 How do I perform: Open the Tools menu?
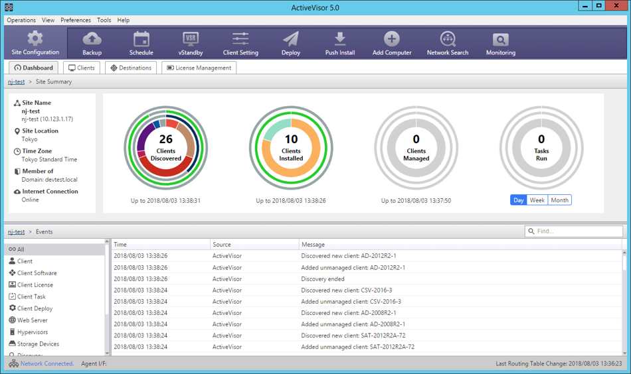pos(104,20)
